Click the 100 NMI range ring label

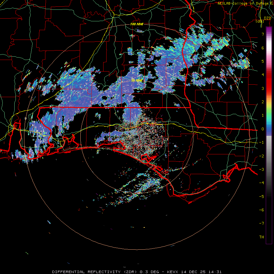[x=137, y=24]
